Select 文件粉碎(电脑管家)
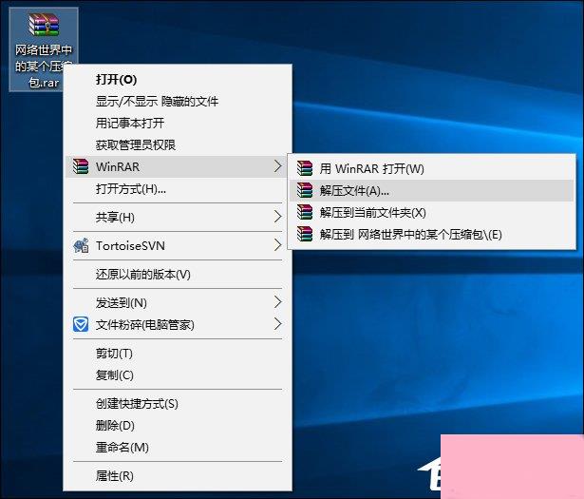Image resolution: width=584 pixels, height=499 pixels. pyautogui.click(x=178, y=325)
